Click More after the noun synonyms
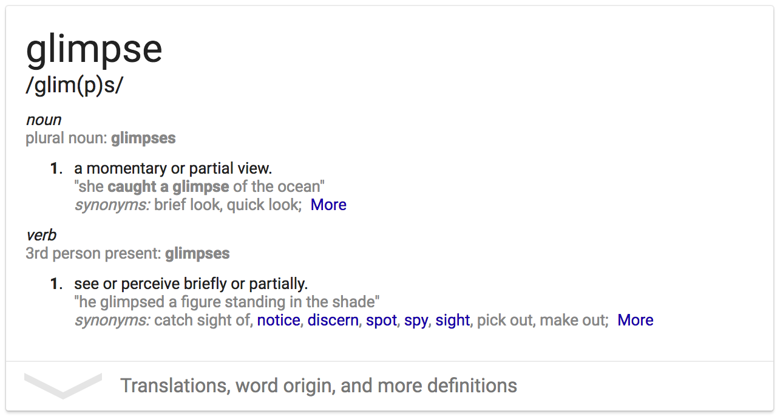 (x=328, y=205)
